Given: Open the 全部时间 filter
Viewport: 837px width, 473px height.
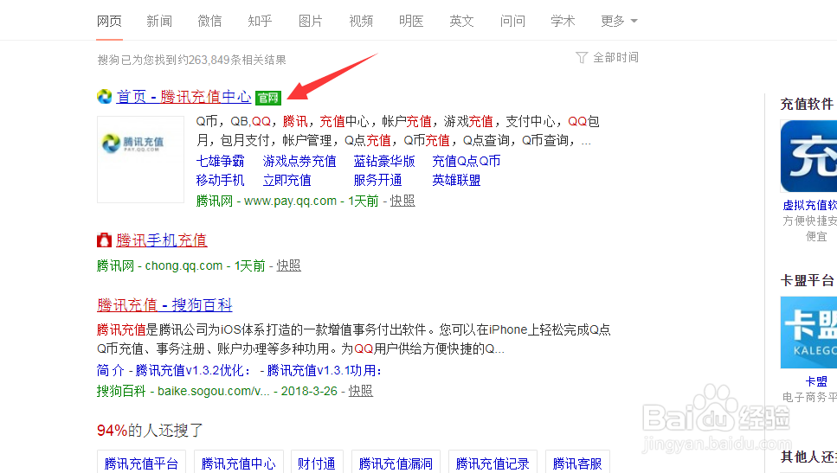Looking at the screenshot, I should pos(615,57).
